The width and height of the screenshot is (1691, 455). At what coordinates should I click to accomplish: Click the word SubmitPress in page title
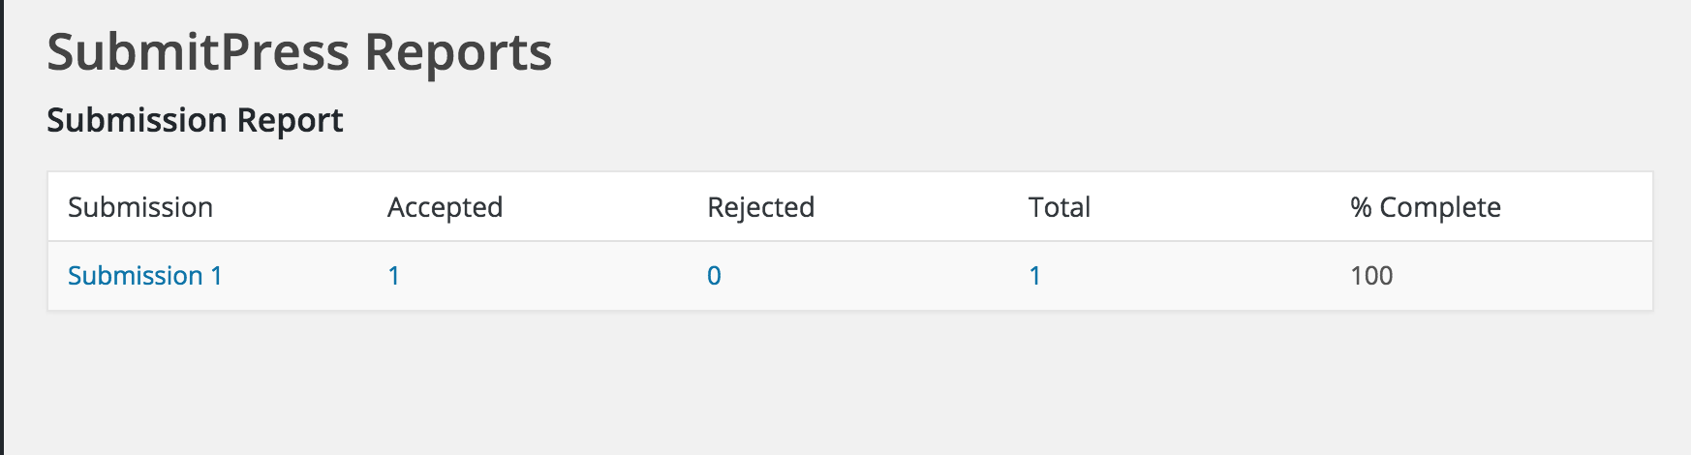(199, 52)
